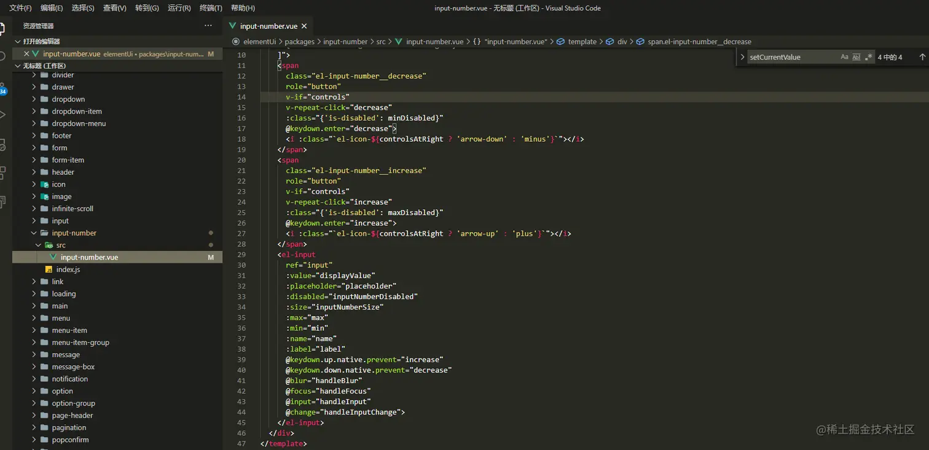Viewport: 929px width, 450px height.
Task: Click the Vue icon of input-number.vue in tree
Action: tap(53, 257)
